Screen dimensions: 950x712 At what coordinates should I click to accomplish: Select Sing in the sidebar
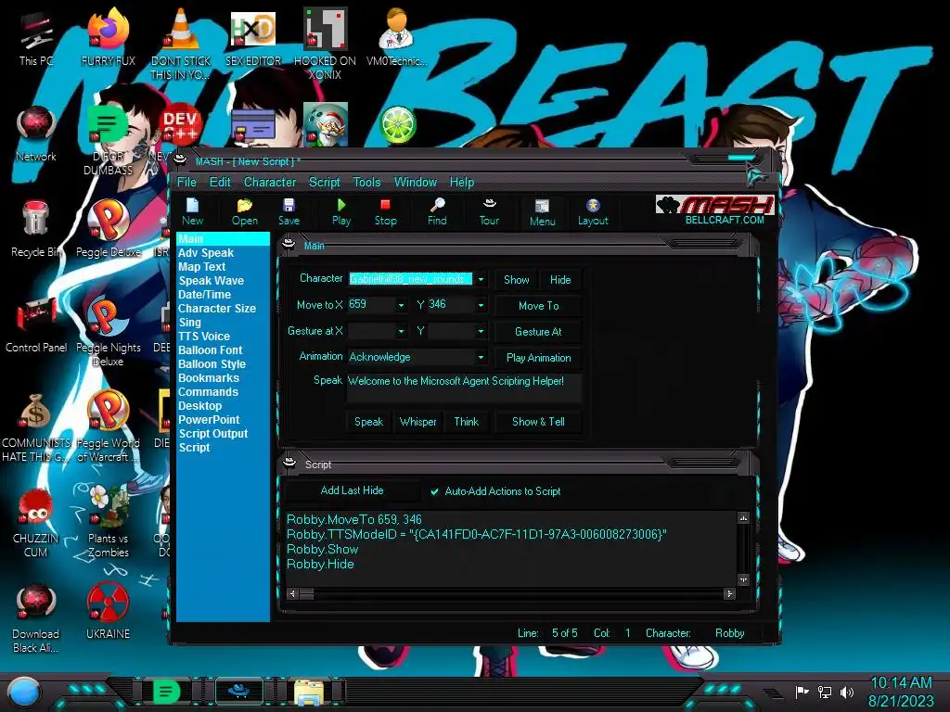click(189, 323)
